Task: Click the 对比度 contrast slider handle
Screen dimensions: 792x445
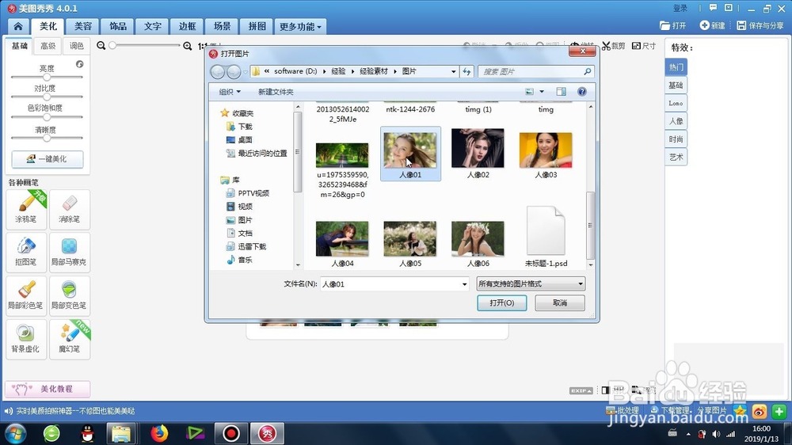Action: 47,97
